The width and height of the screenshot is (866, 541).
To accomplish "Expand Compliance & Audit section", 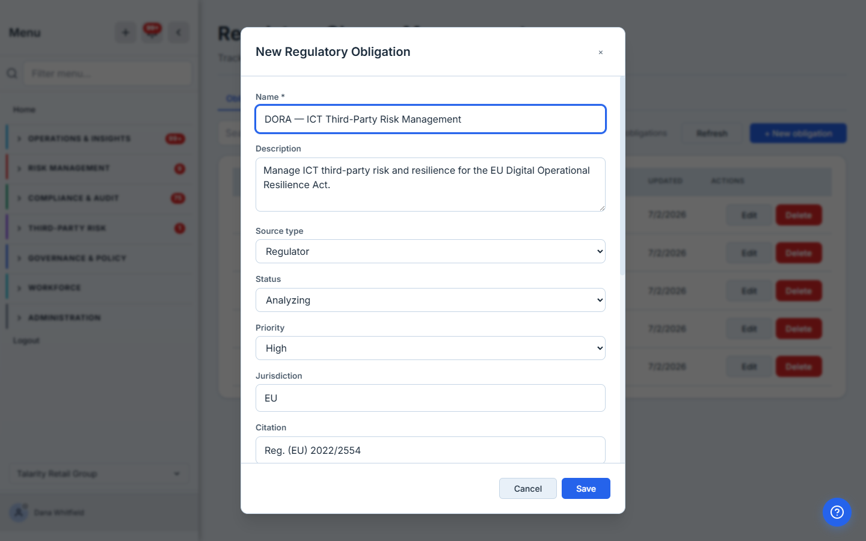I will [99, 198].
